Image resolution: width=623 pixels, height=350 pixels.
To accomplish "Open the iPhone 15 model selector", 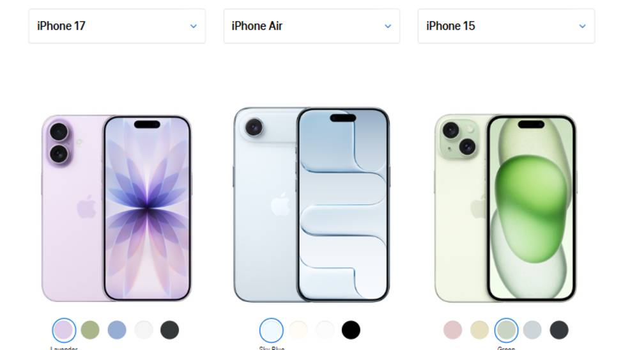I will click(x=506, y=26).
